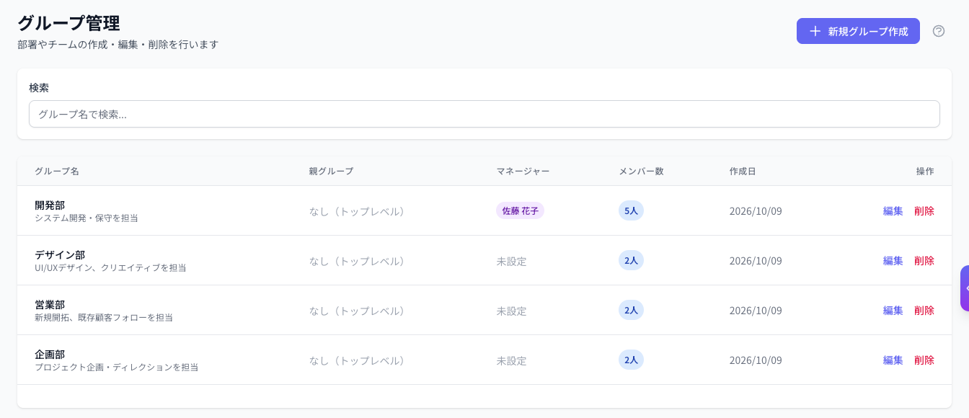Edit the デザイン部 group

(893, 261)
